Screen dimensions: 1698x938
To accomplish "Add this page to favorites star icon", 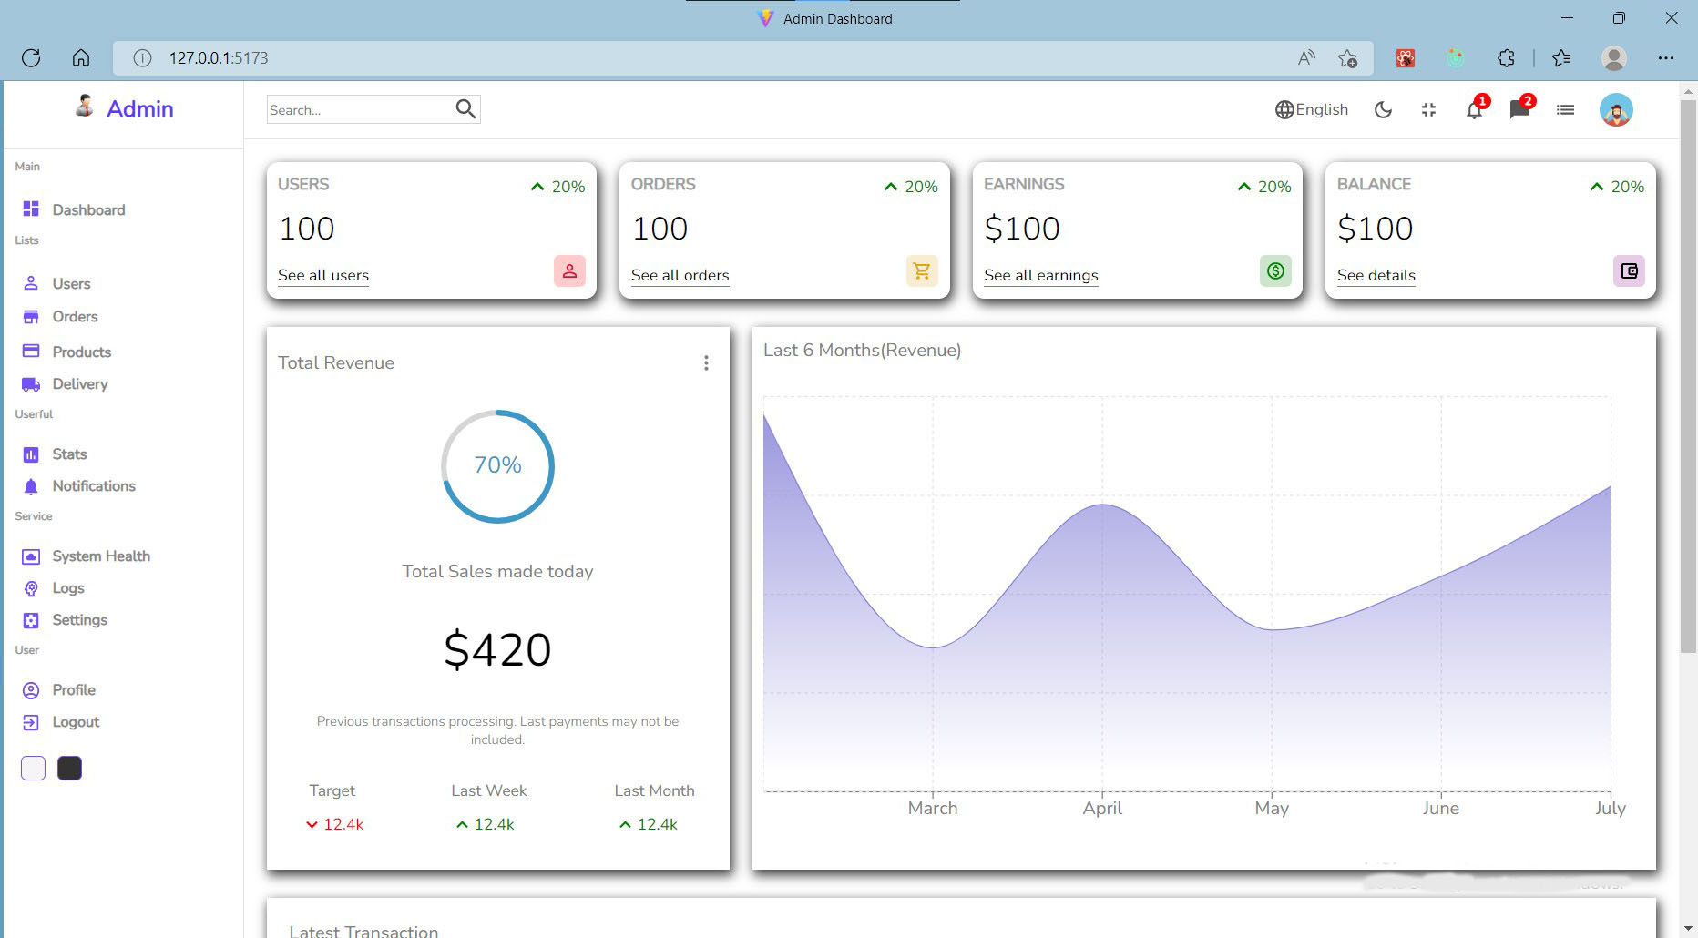I will tap(1348, 58).
